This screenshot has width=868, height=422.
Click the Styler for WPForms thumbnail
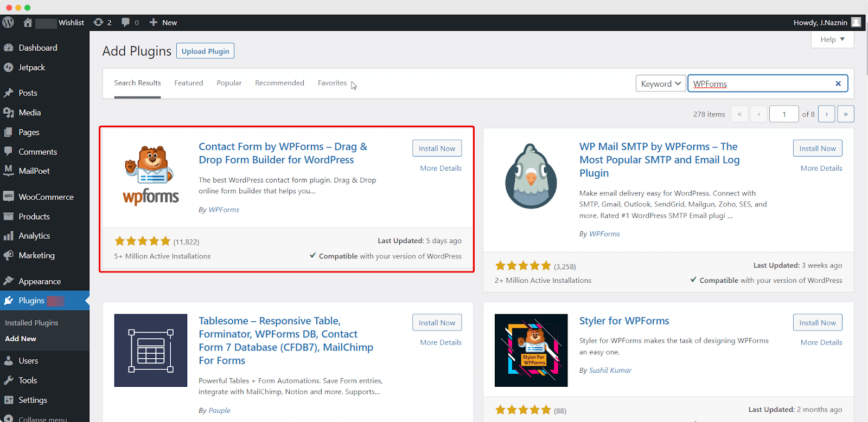(531, 350)
